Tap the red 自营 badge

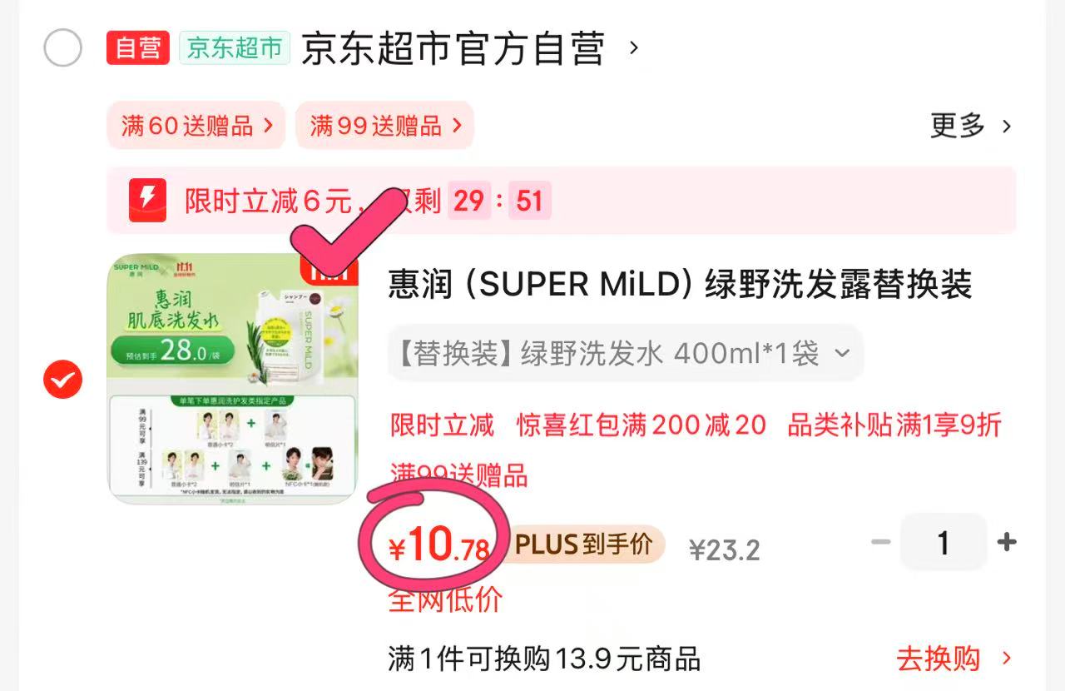coord(138,47)
